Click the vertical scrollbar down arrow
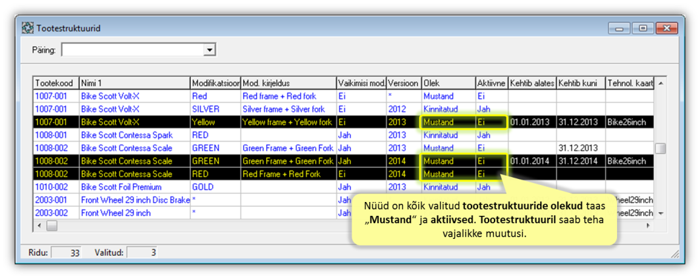Screen dimensions: 700x279 click(x=660, y=213)
